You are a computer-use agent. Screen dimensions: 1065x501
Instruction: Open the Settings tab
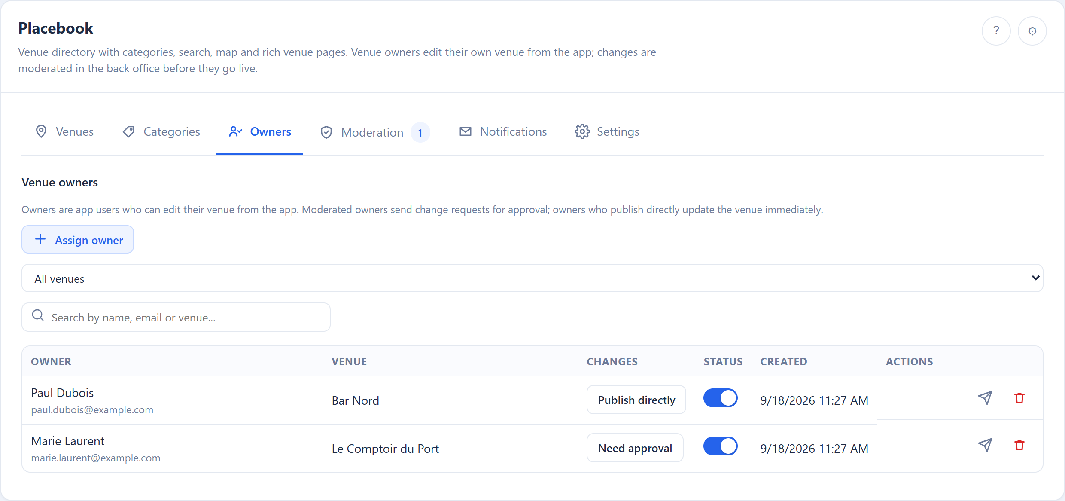(x=607, y=131)
